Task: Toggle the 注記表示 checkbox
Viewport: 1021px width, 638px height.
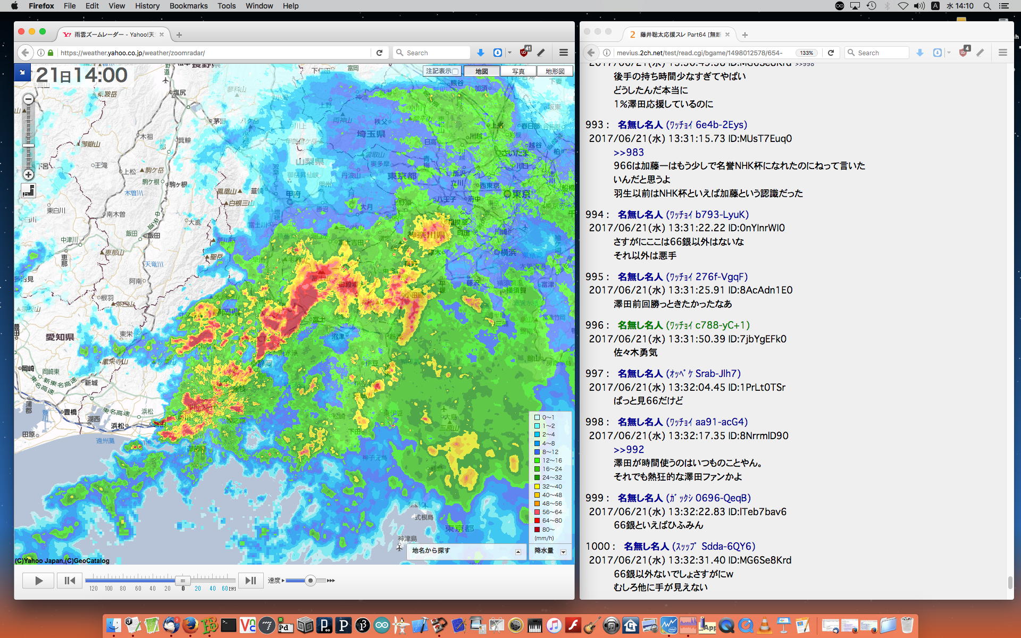Action: (x=455, y=71)
